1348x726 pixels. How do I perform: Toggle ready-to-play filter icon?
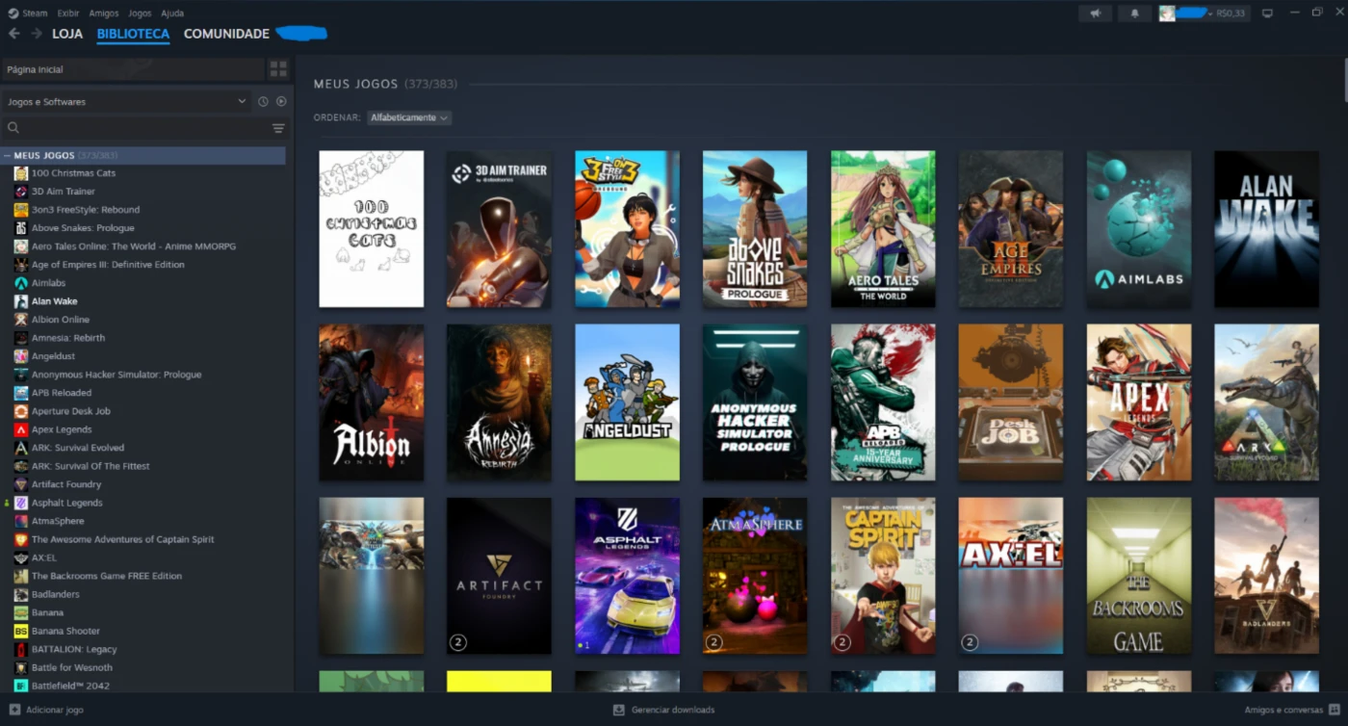point(281,101)
